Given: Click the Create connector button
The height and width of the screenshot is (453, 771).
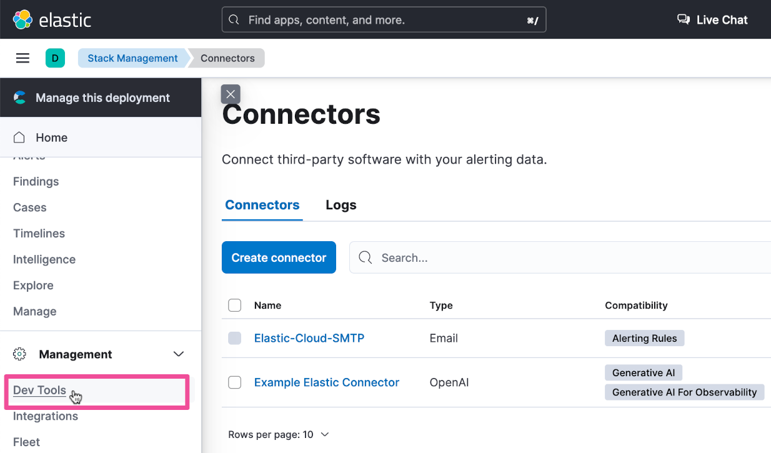Looking at the screenshot, I should [x=279, y=257].
